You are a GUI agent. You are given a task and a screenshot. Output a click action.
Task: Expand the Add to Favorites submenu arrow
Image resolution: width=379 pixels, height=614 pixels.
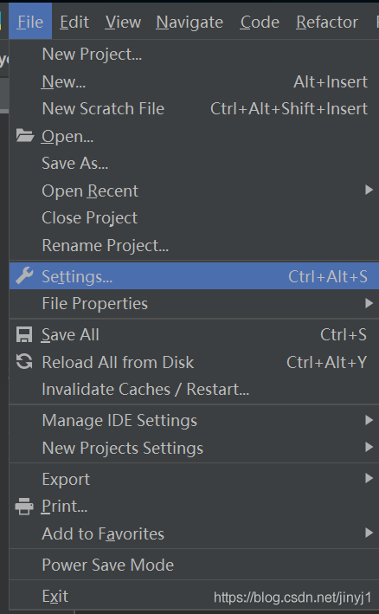369,533
